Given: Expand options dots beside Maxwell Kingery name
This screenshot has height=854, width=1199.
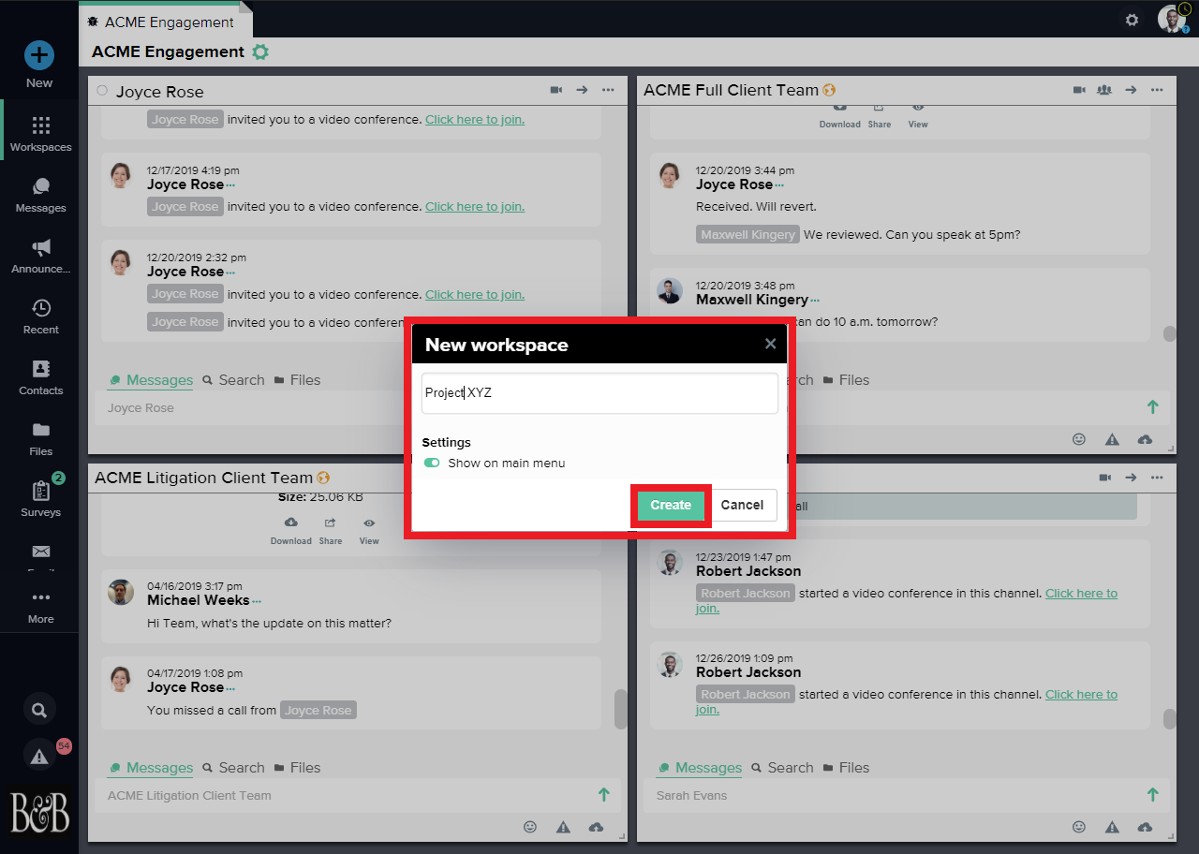Looking at the screenshot, I should tap(815, 301).
